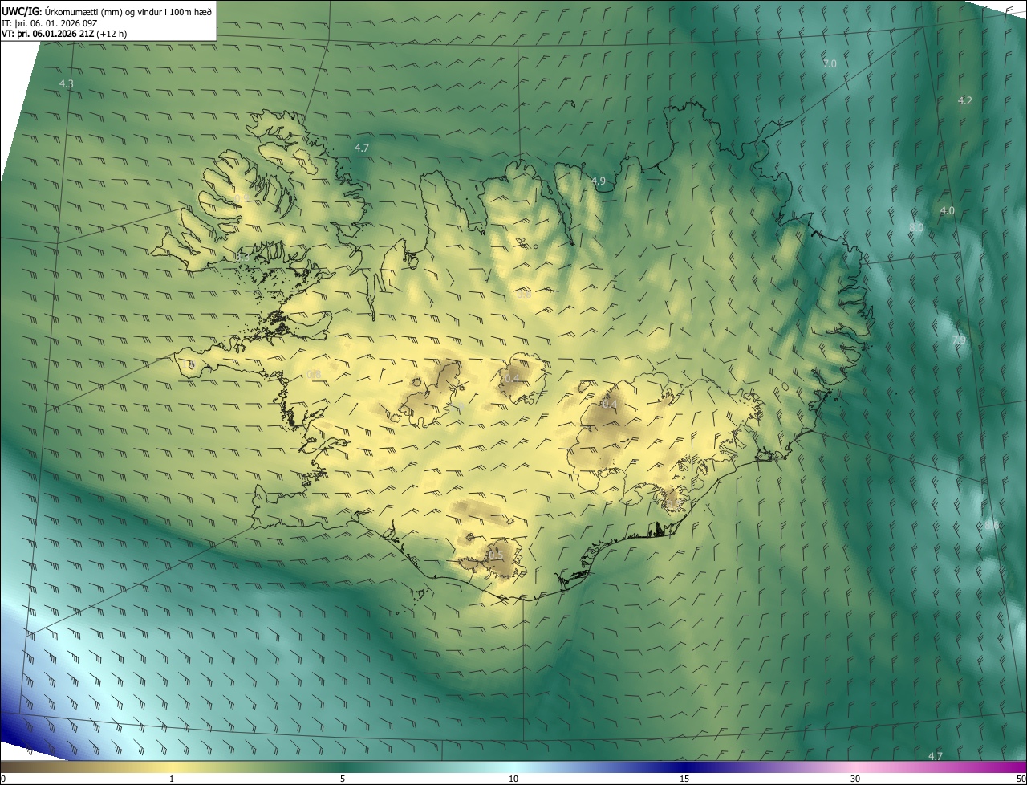The height and width of the screenshot is (785, 1027).
Task: Click the '5' tick on the color scale
Action: 343,779
